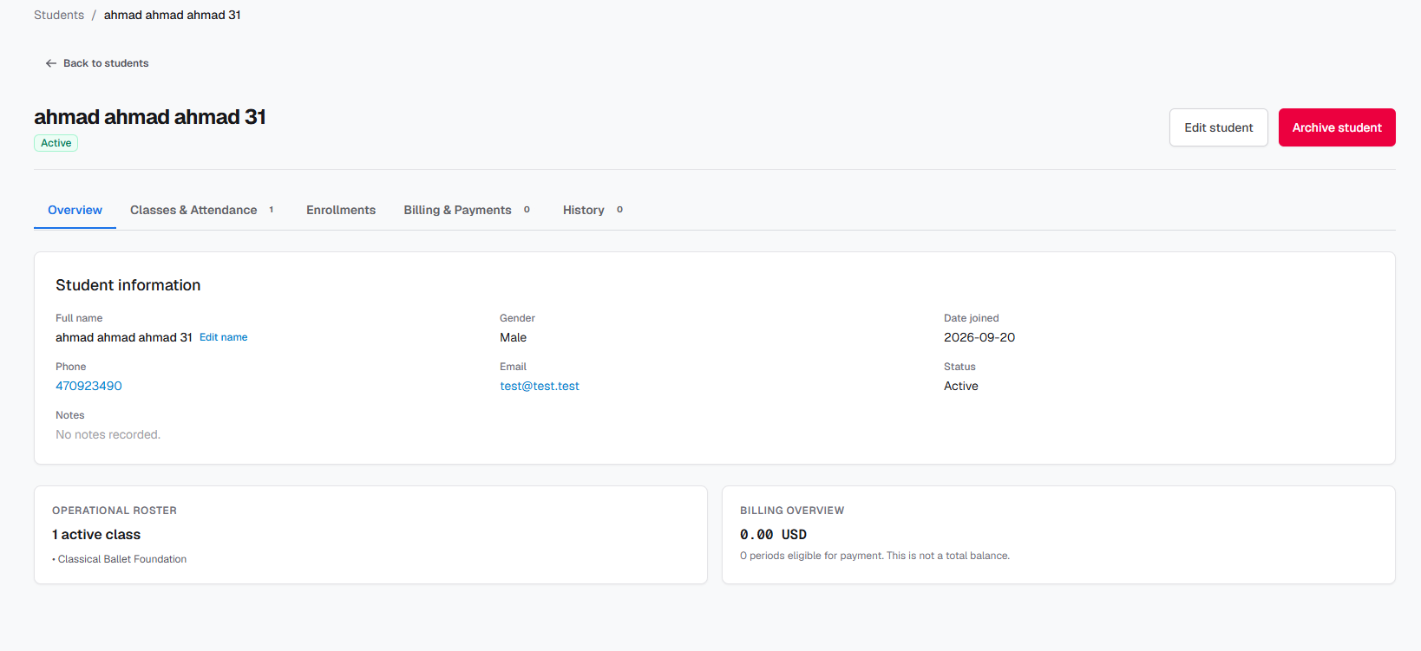Click the Student information heading
This screenshot has width=1421, height=651.
pyautogui.click(x=128, y=285)
